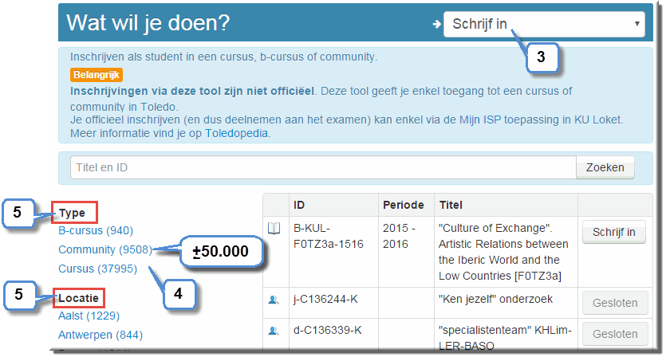
Task: Open the 'Mijn ISP' link
Action: (480, 120)
